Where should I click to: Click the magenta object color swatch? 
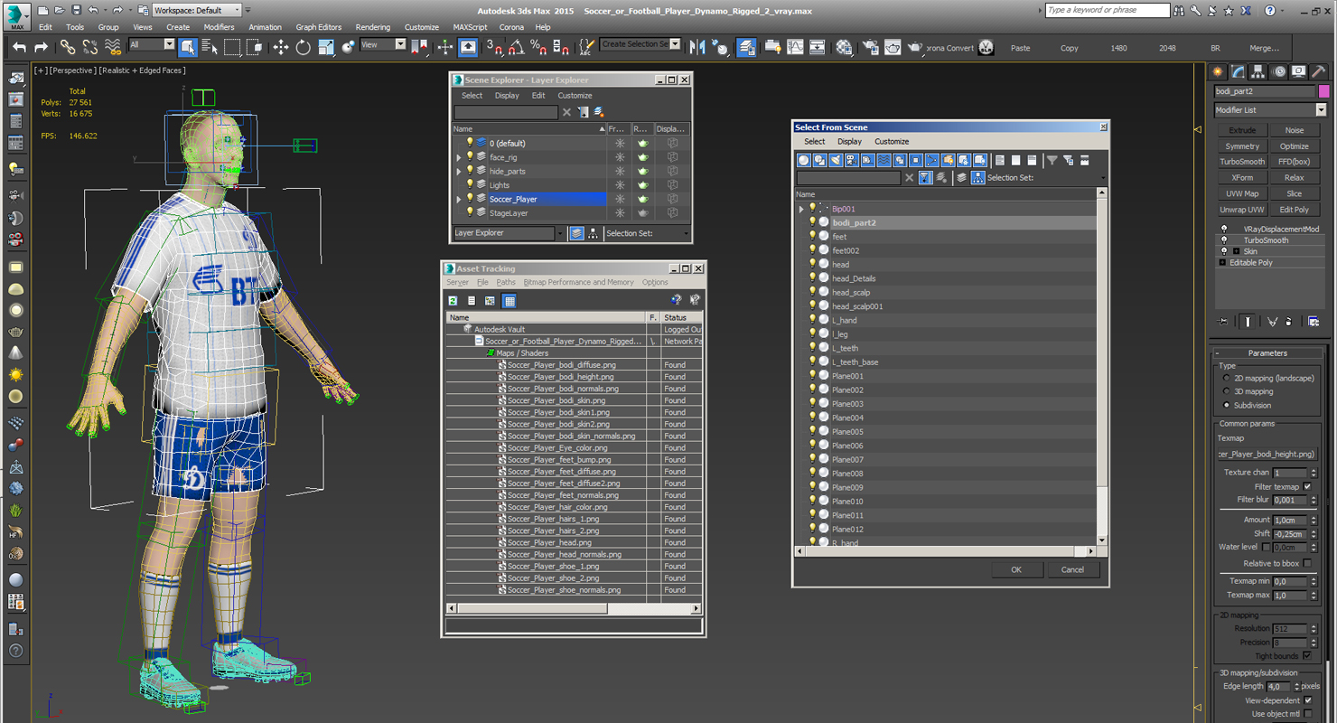pos(1323,91)
